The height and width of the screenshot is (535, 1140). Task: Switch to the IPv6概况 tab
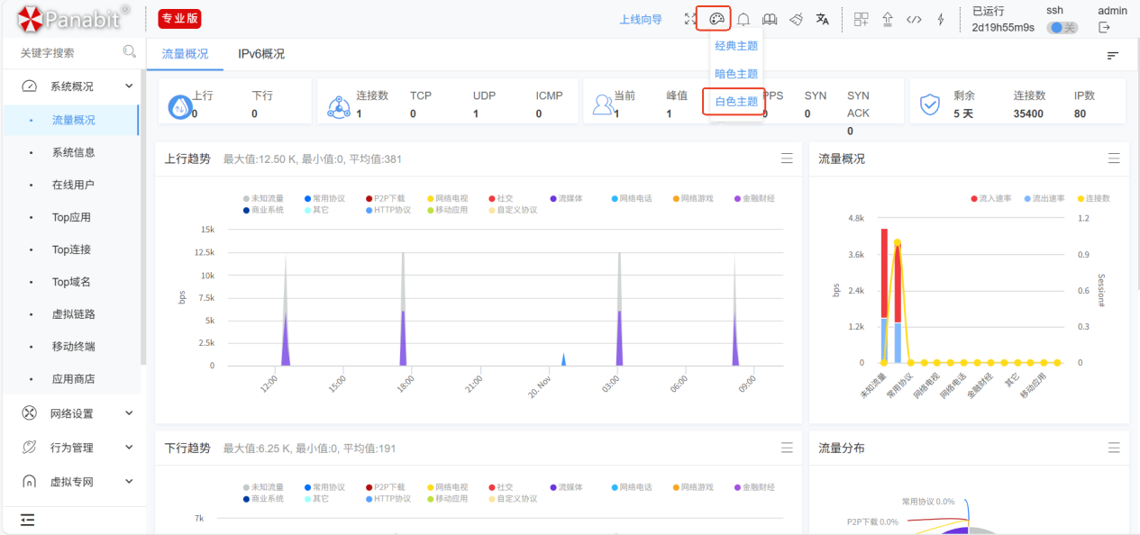261,54
